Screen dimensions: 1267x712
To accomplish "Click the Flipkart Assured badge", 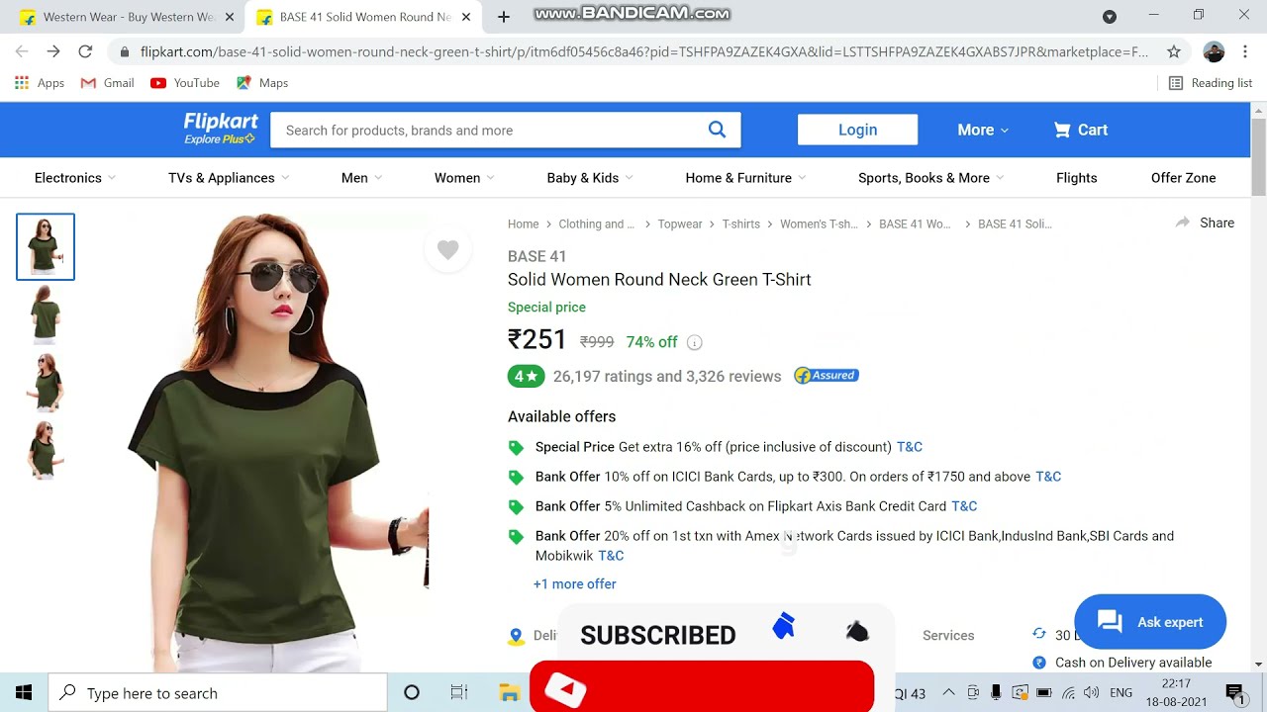I will 827,376.
